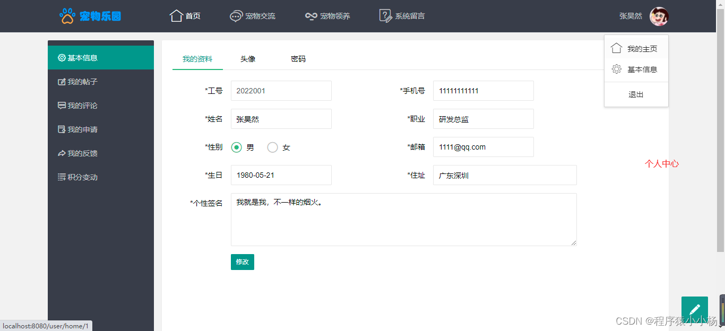Click the comment icon beside 我的评论
Image resolution: width=725 pixels, height=331 pixels.
point(62,106)
